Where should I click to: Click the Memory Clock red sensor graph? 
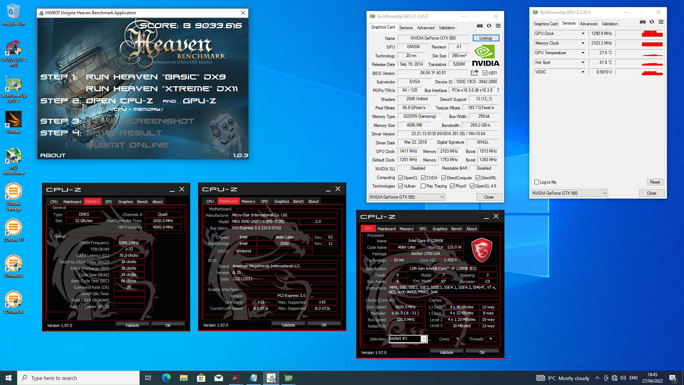[639, 43]
